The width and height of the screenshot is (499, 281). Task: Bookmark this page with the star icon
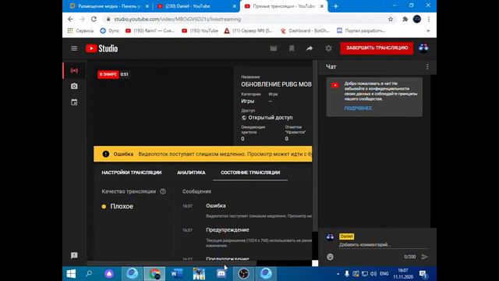click(391, 19)
